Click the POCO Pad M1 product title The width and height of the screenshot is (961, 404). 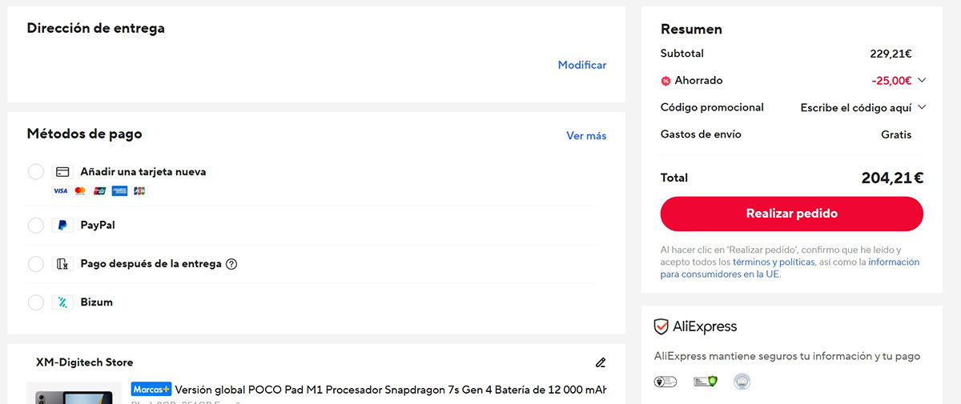(390, 390)
